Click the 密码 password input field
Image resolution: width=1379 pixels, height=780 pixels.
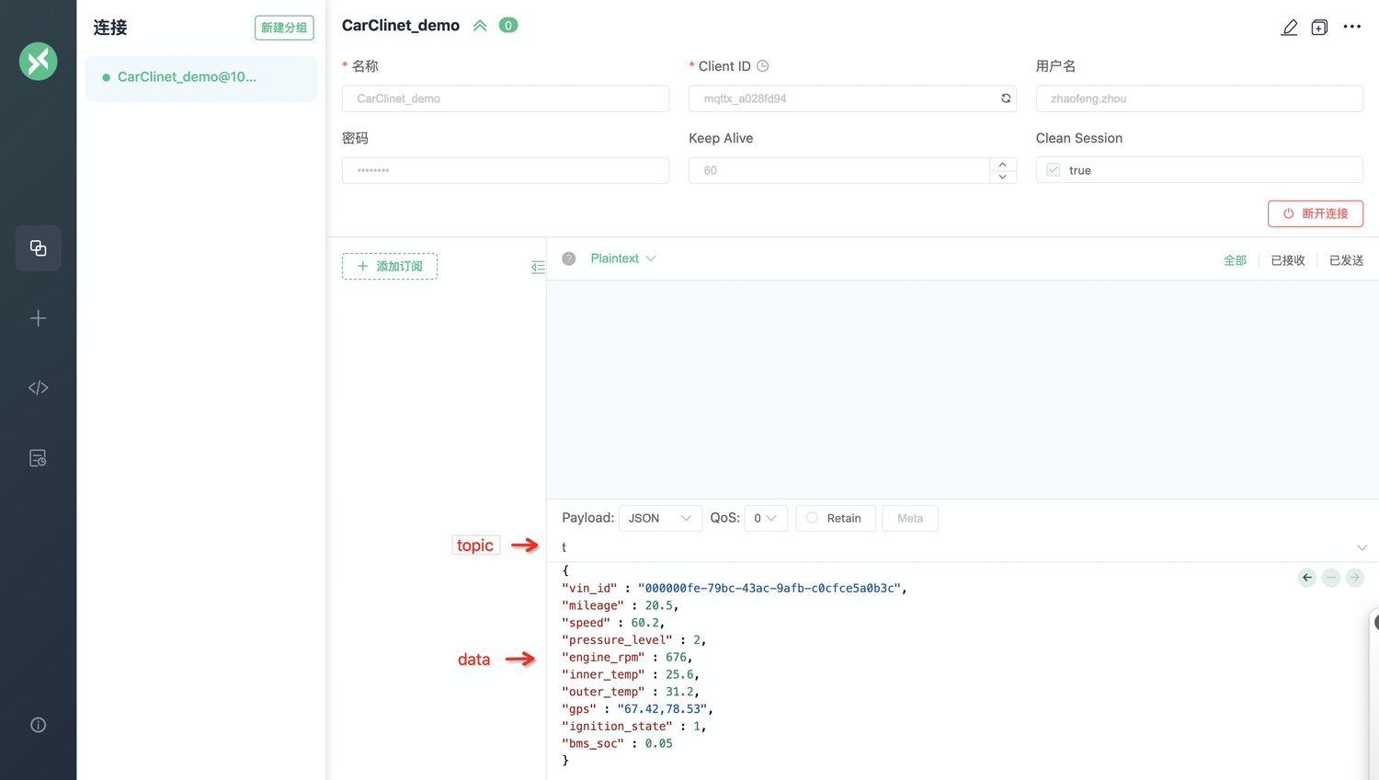[506, 170]
